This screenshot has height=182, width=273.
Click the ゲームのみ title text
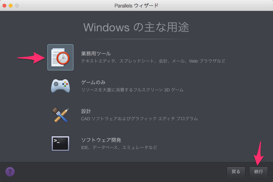pyautogui.click(x=93, y=82)
